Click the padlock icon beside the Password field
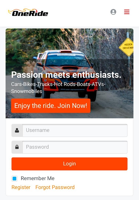This screenshot has width=139, height=200. tap(17, 147)
